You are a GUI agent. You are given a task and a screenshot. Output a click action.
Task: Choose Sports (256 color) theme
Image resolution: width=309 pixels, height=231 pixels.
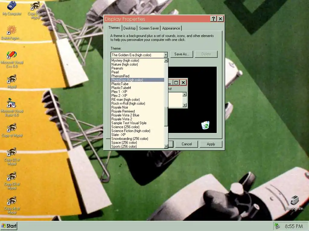click(x=138, y=146)
